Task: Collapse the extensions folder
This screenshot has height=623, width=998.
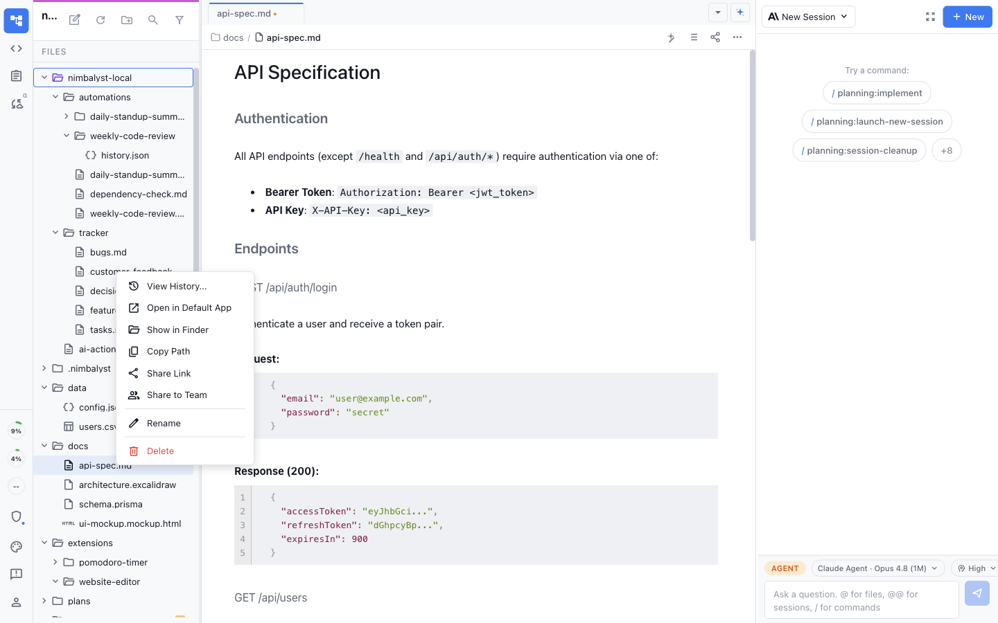Action: tap(44, 543)
